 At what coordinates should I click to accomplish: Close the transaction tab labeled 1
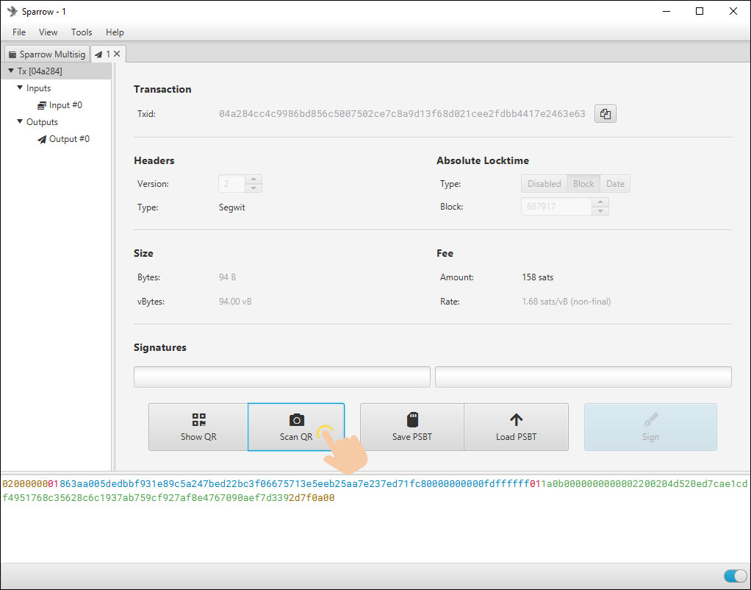(x=117, y=54)
